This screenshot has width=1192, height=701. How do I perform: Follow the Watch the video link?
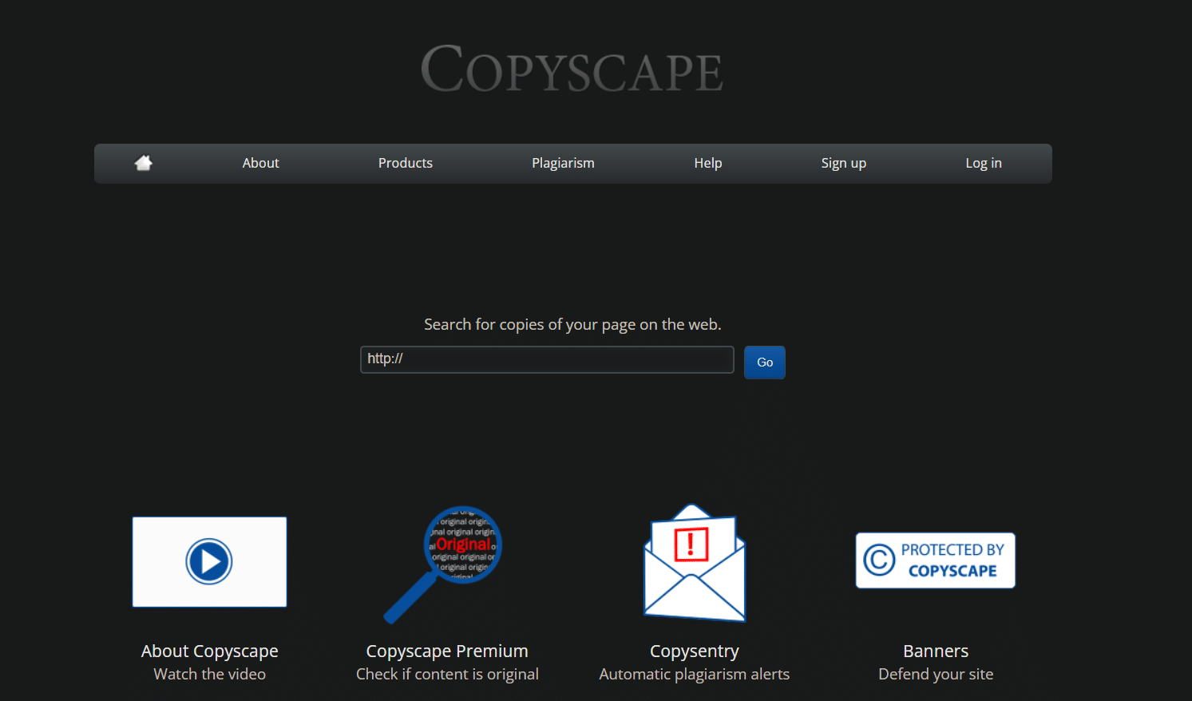point(210,674)
